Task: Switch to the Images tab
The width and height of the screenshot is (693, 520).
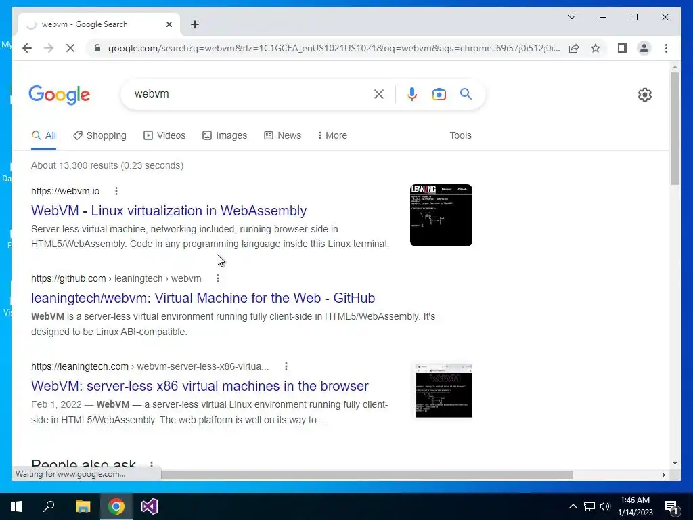Action: tap(225, 135)
